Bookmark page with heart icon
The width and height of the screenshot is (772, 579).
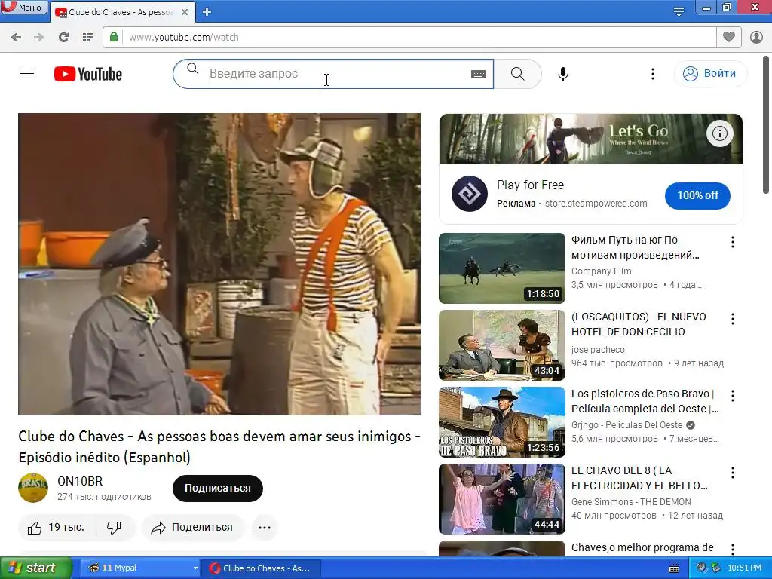729,37
